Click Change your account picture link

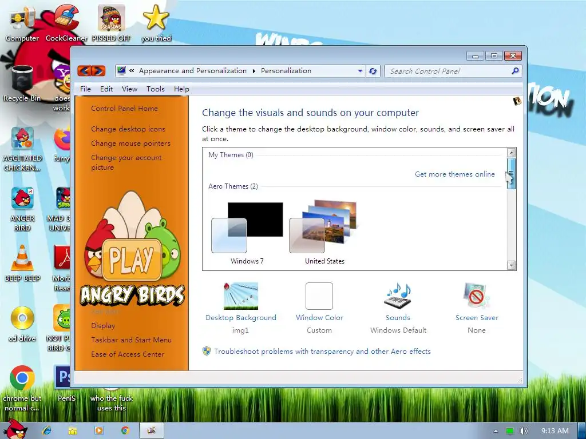pyautogui.click(x=126, y=162)
